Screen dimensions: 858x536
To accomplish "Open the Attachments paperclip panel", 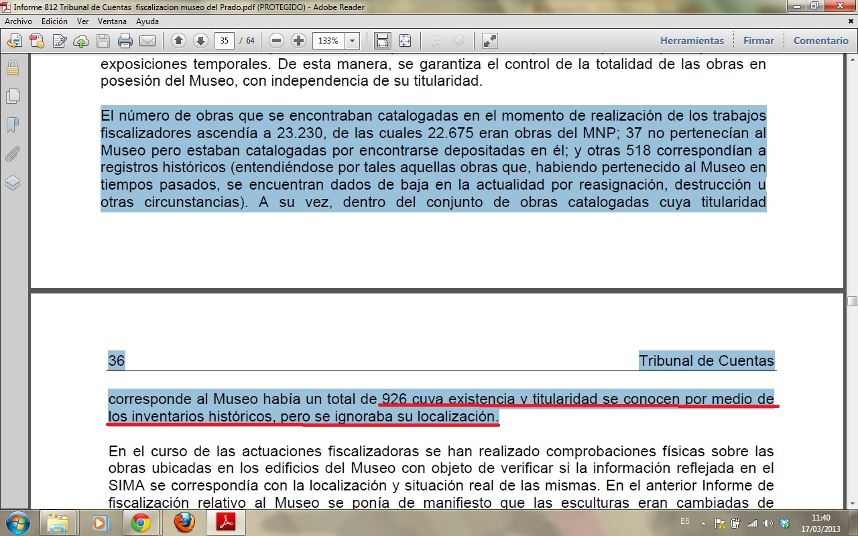I will coord(12,154).
